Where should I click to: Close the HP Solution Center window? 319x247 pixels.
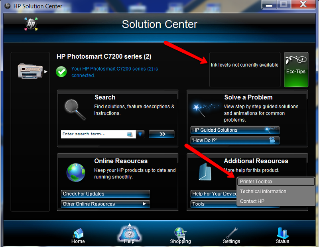(303, 4)
